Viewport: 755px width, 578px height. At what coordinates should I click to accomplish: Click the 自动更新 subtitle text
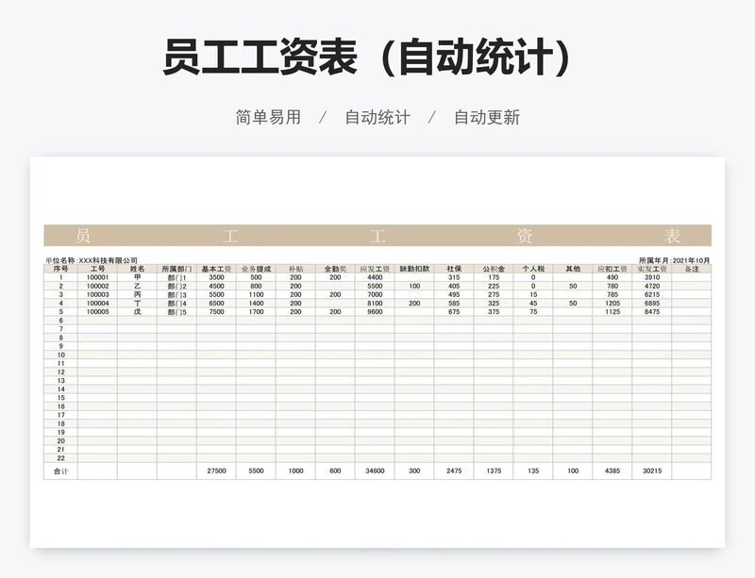(487, 118)
